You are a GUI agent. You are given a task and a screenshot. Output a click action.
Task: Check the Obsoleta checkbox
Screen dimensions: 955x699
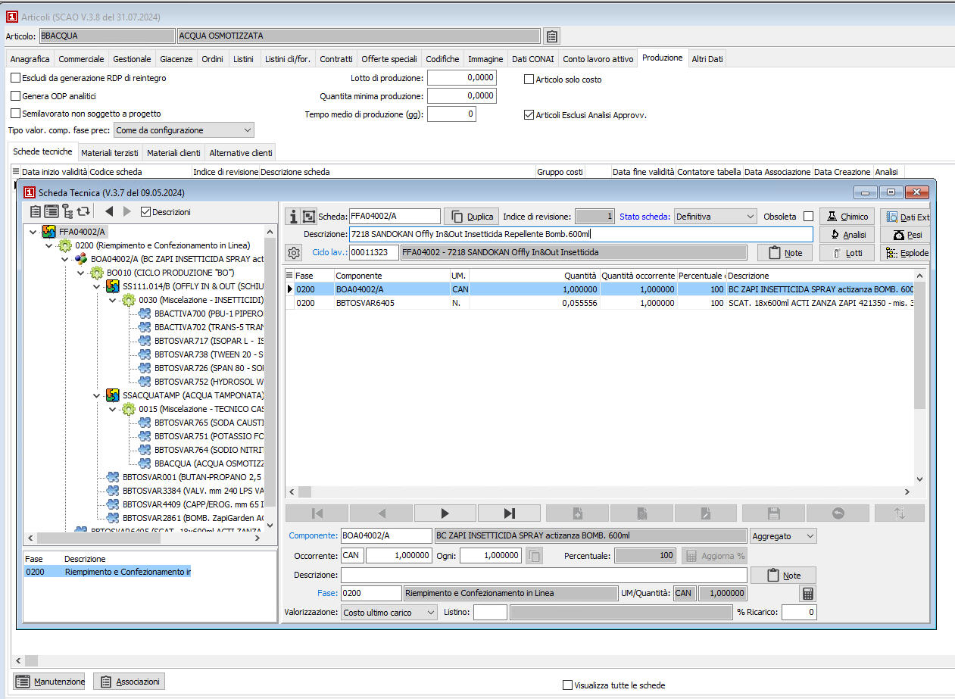pyautogui.click(x=809, y=217)
